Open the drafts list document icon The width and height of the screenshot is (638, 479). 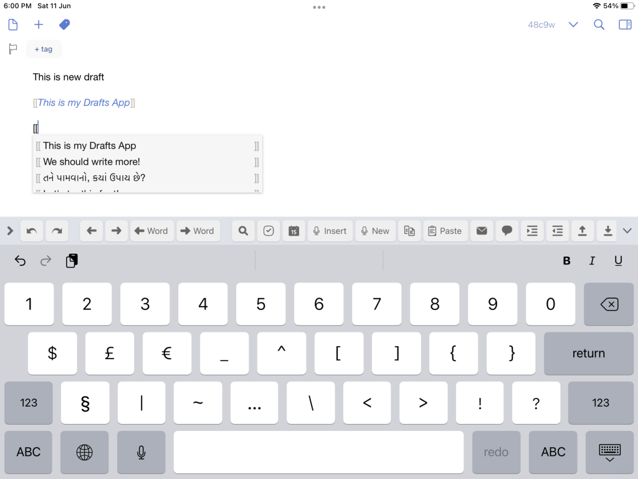pos(13,25)
